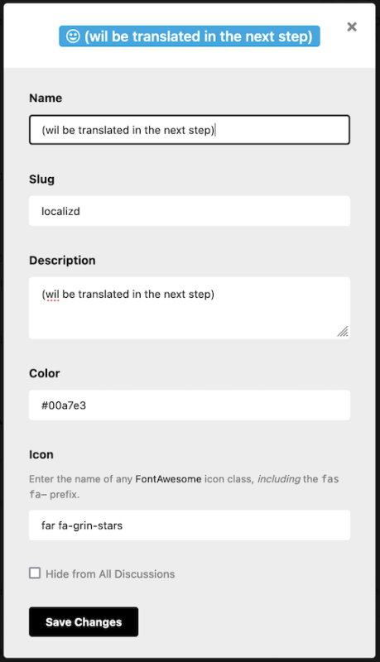This screenshot has height=662, width=380.
Task: Click the Icon field with far fa-grin-stars
Action: (190, 525)
